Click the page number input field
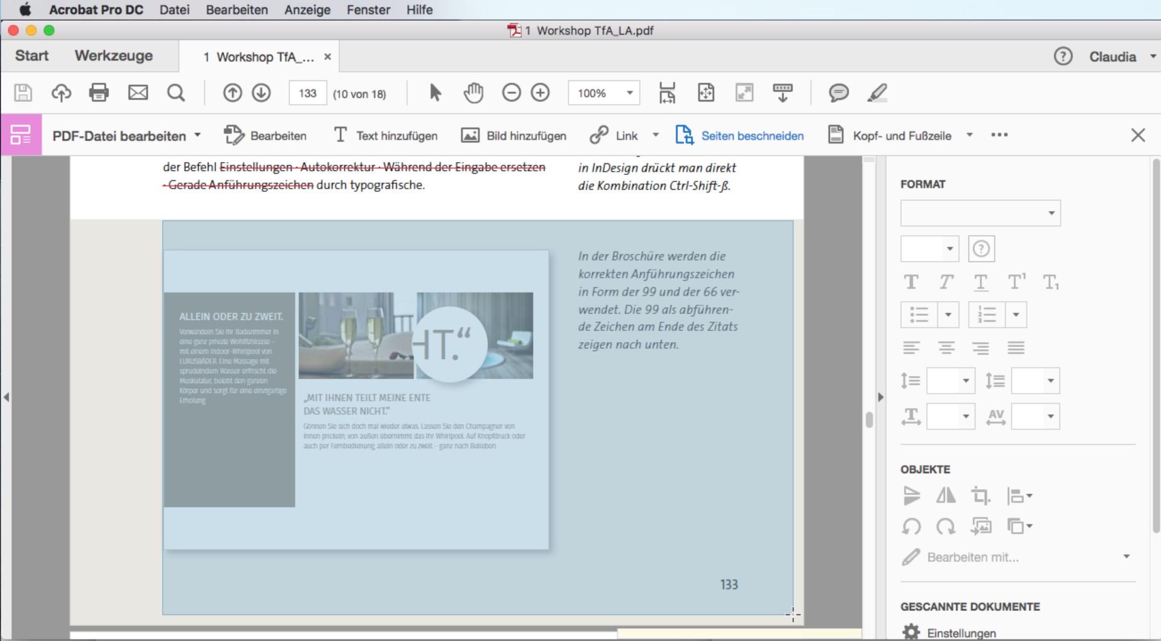 307,93
